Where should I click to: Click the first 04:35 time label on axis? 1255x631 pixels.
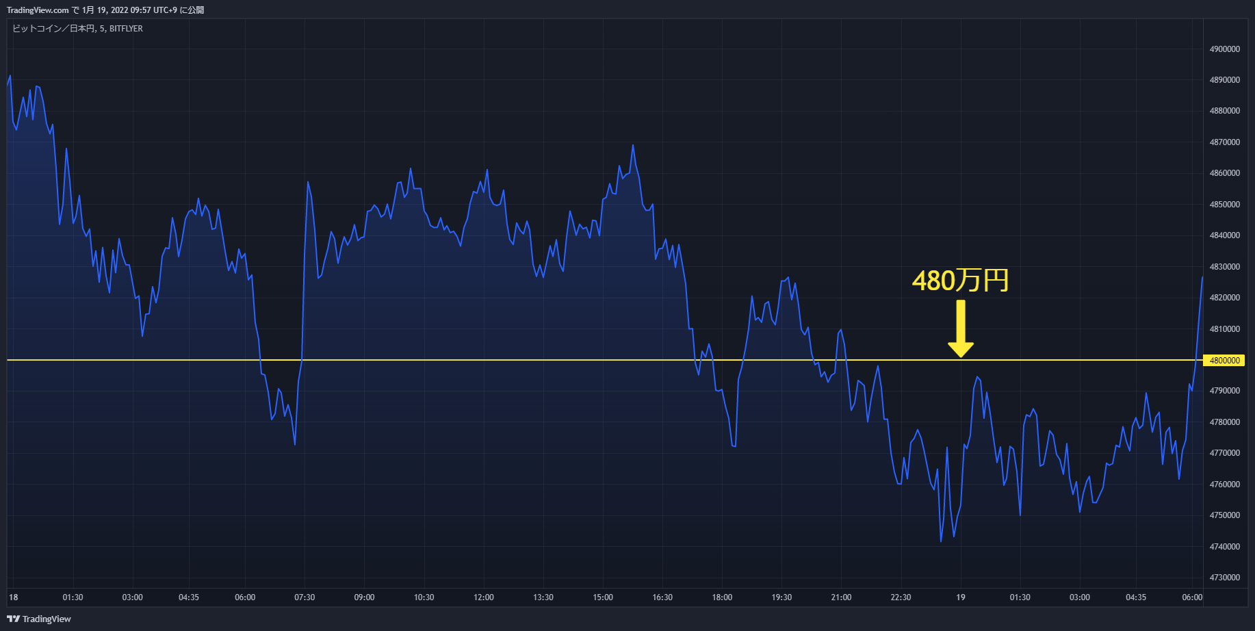pyautogui.click(x=189, y=597)
